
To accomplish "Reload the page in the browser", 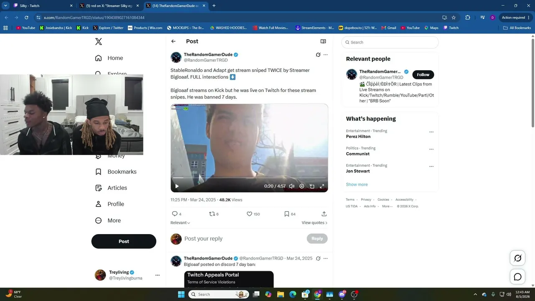I will pos(26,18).
